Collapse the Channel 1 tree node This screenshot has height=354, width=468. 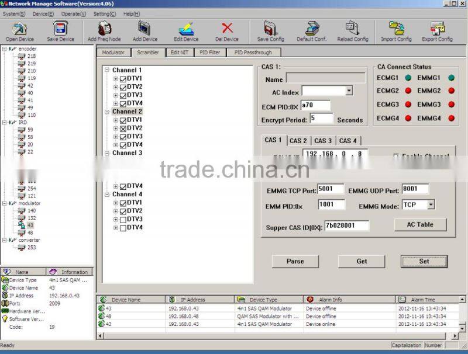(107, 70)
